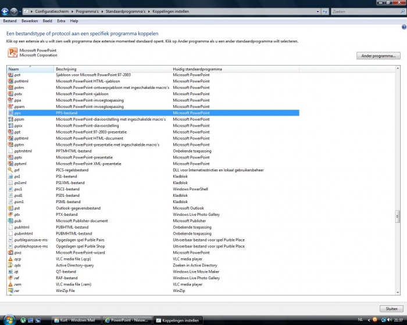Open the Windows Start orb
Image resolution: width=407 pixels, height=325 pixels.
(x=9, y=320)
